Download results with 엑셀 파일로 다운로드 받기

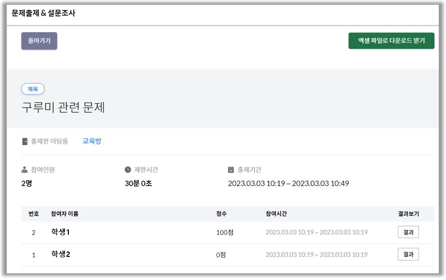(x=391, y=41)
